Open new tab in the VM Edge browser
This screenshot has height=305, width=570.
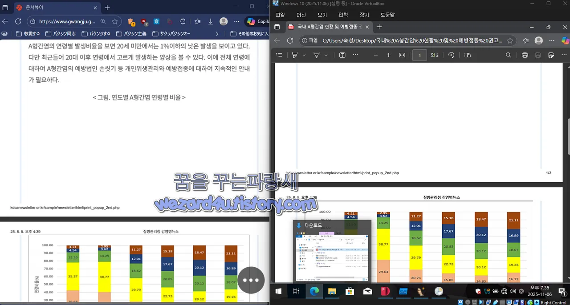(x=379, y=27)
